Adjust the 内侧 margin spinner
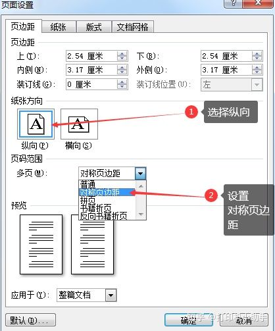This screenshot has width=275, height=331. coord(122,70)
